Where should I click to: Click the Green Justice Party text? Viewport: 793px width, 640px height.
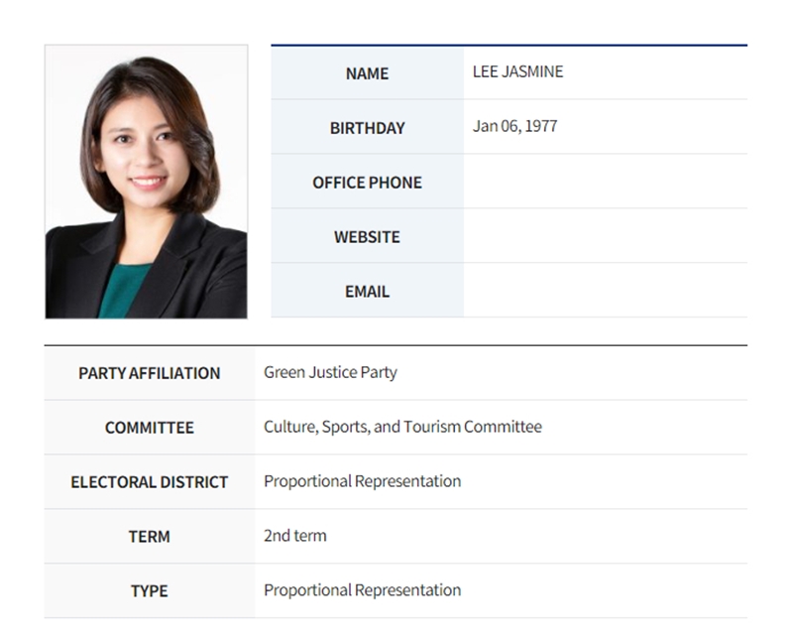click(330, 372)
